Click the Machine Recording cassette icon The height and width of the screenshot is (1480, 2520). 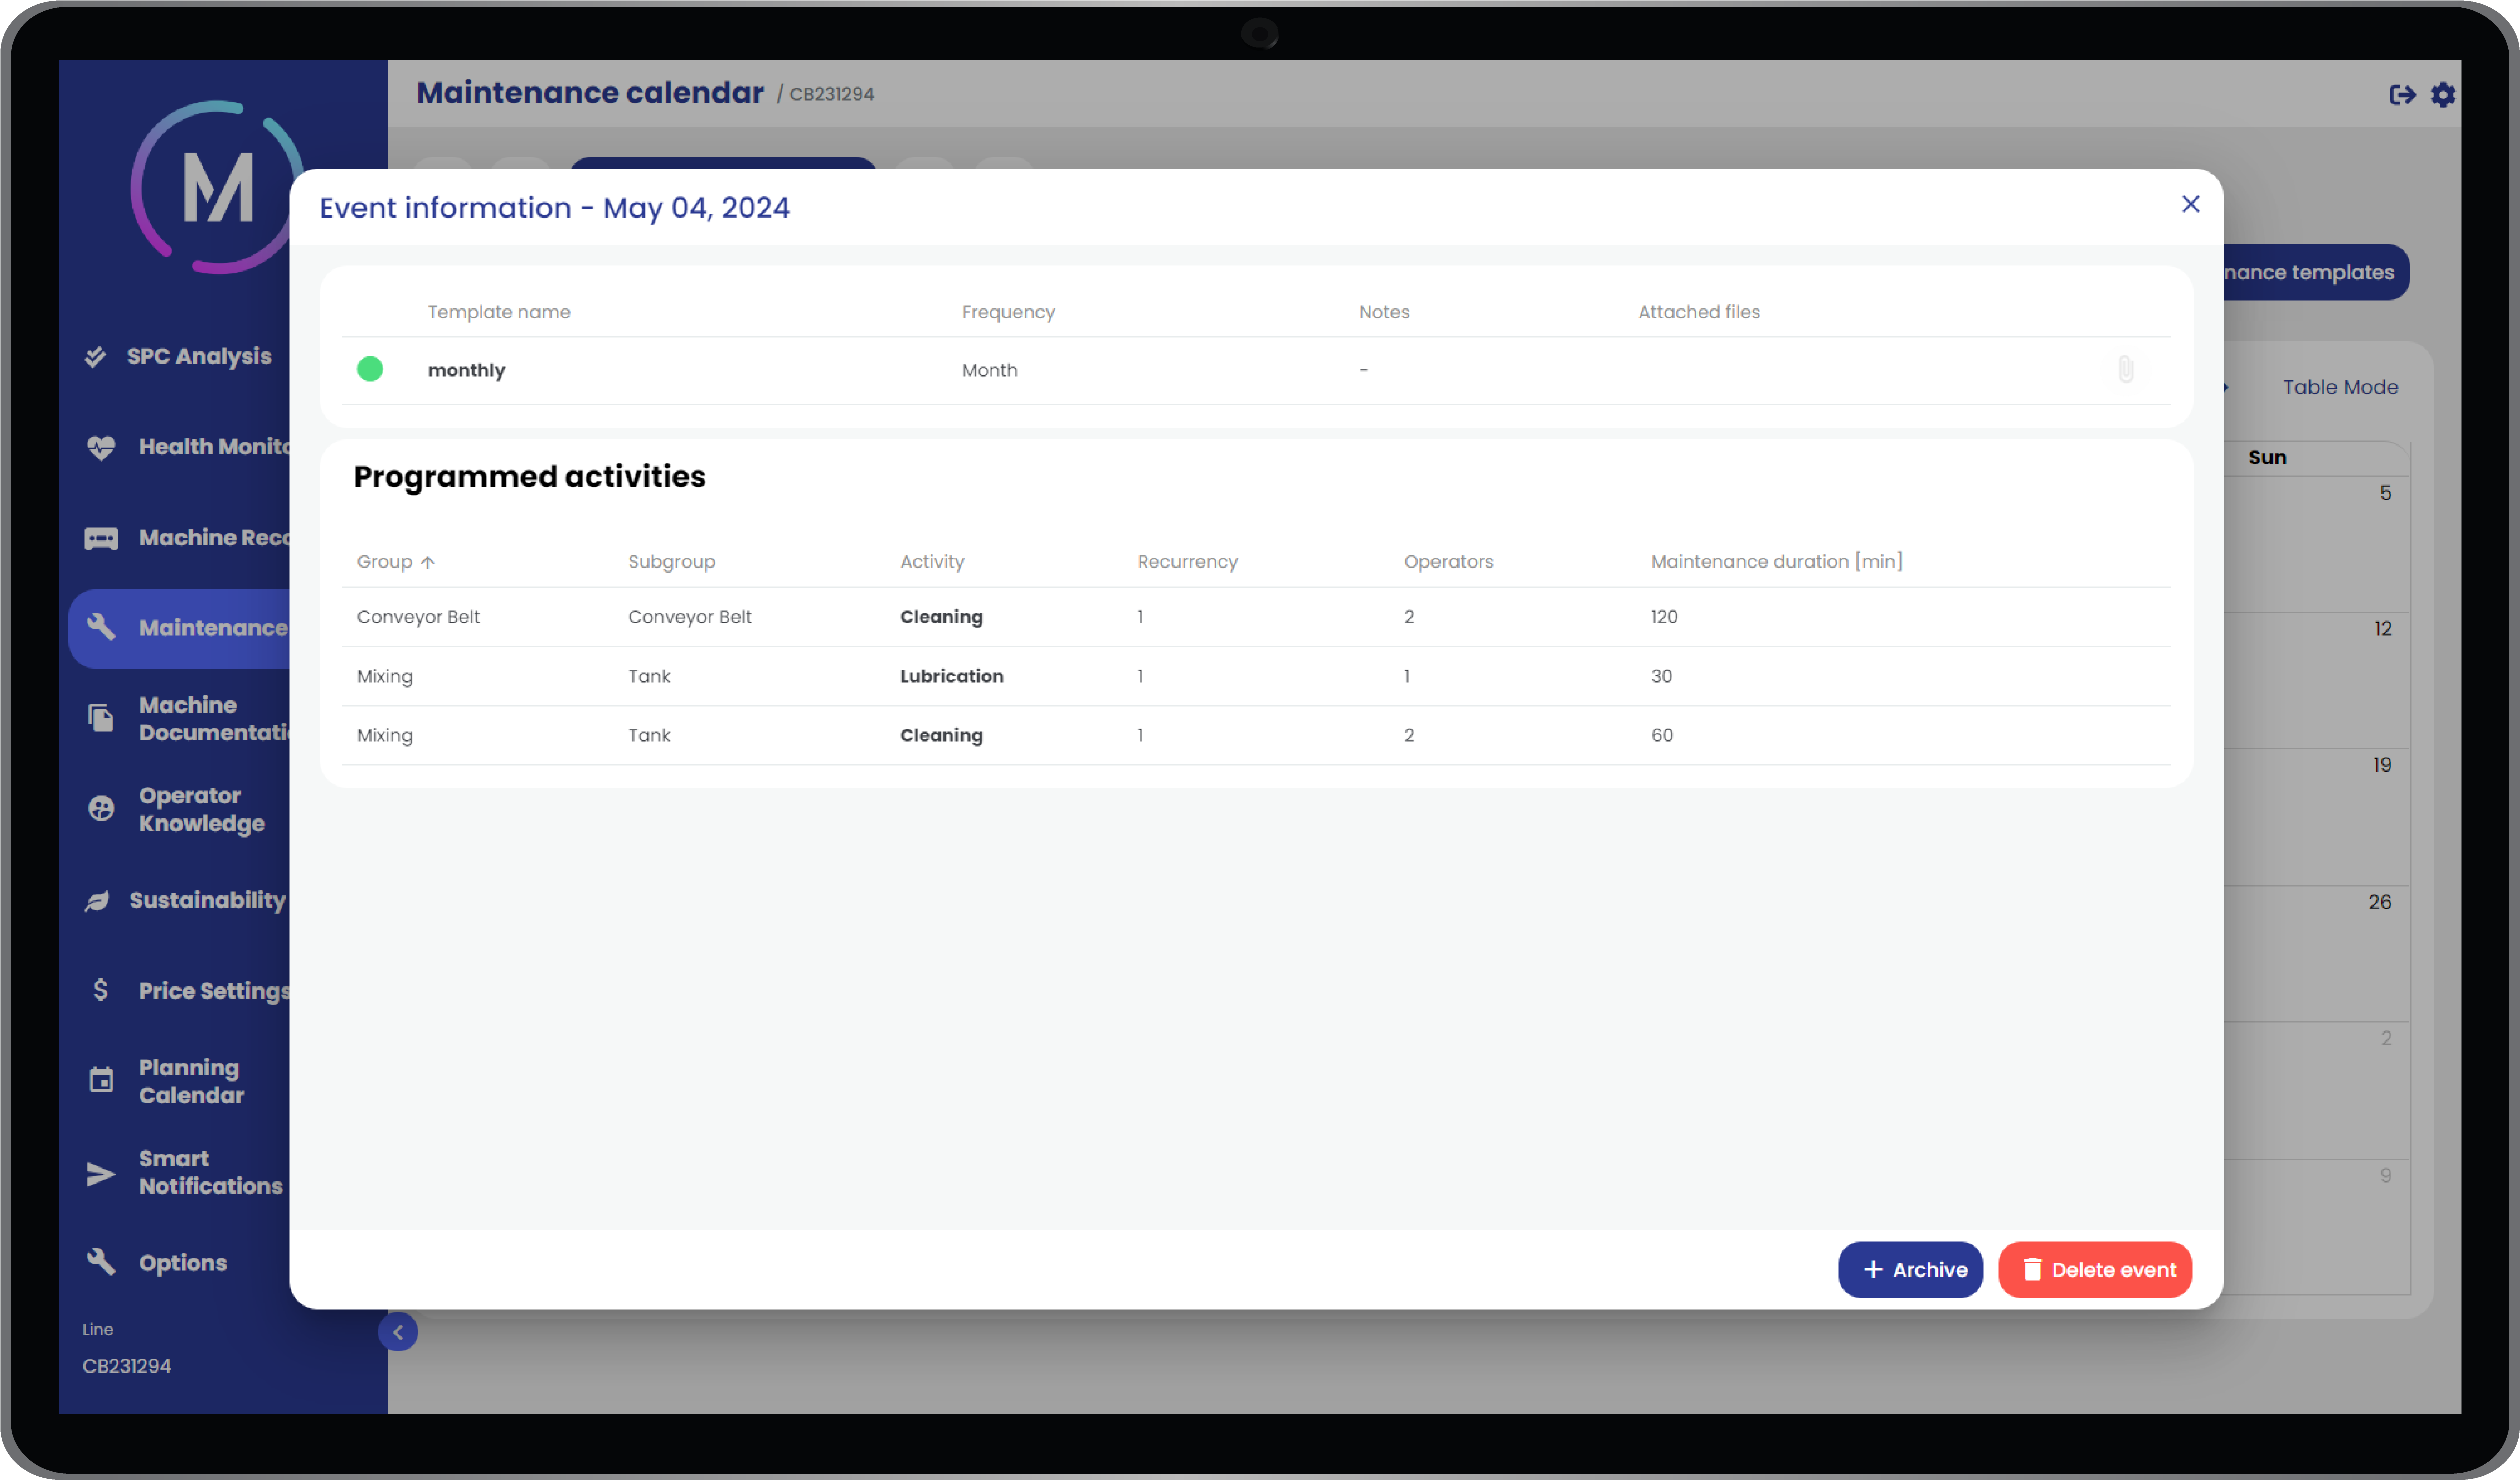pyautogui.click(x=101, y=538)
